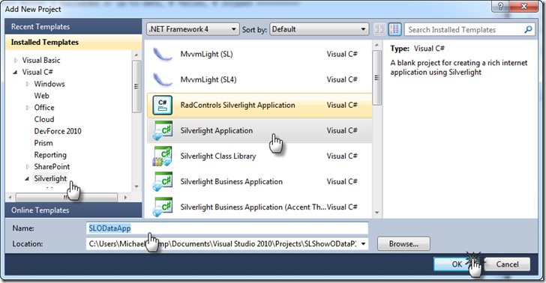The height and width of the screenshot is (283, 546).
Task: Select the Visual C# label
Action: (x=37, y=72)
